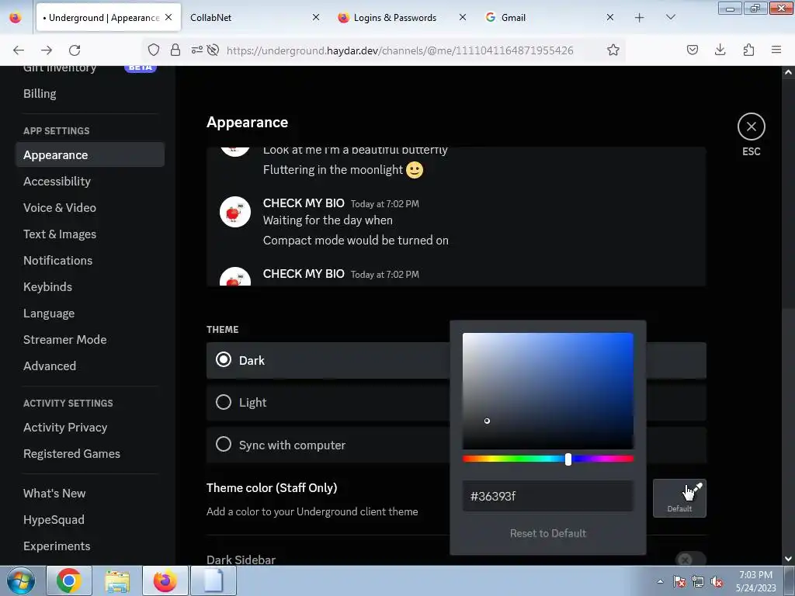Click the network tray icon
The height and width of the screenshot is (596, 795).
[x=698, y=581]
